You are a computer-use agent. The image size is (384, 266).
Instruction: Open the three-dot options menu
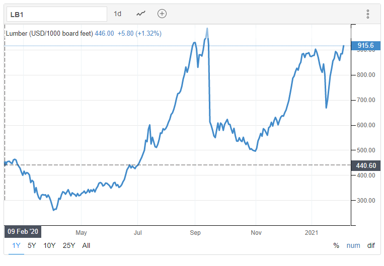[368, 14]
